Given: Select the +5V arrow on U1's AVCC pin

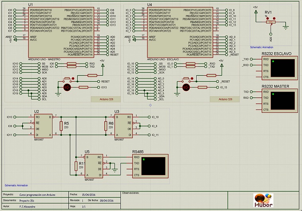Looking at the screenshot, I should pyautogui.click(x=15, y=40).
